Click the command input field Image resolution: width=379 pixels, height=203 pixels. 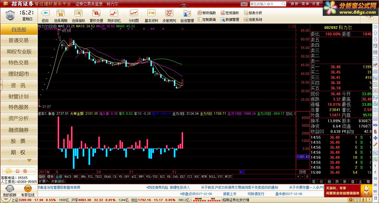pyautogui.click(x=265, y=4)
